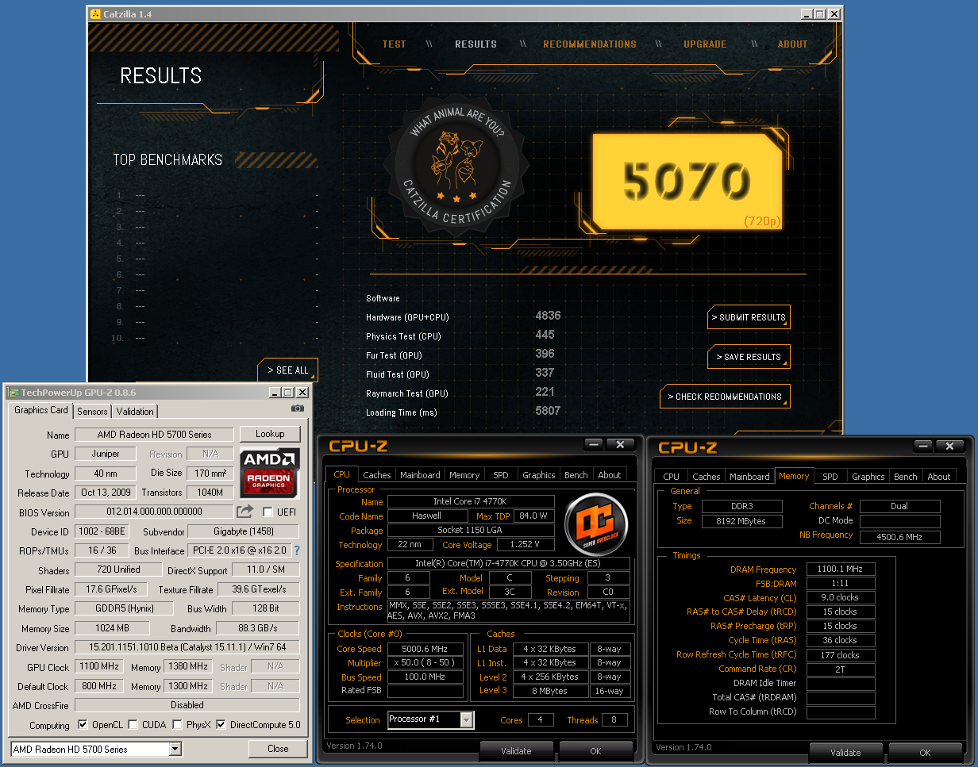The height and width of the screenshot is (767, 978).
Task: Click the Loading Time value 5807
Action: pyautogui.click(x=548, y=411)
